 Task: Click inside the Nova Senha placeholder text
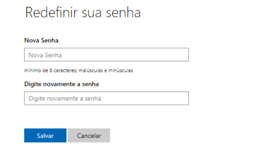(44, 55)
